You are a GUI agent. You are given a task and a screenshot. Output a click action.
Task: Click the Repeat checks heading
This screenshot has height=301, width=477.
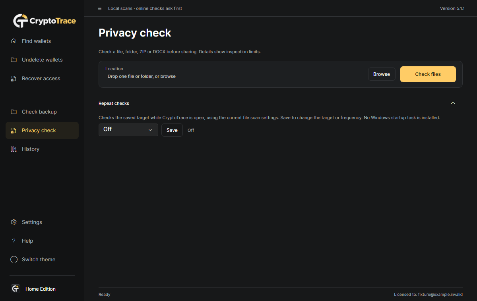pyautogui.click(x=114, y=103)
